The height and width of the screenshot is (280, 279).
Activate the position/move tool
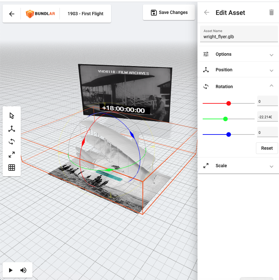(x=11, y=128)
